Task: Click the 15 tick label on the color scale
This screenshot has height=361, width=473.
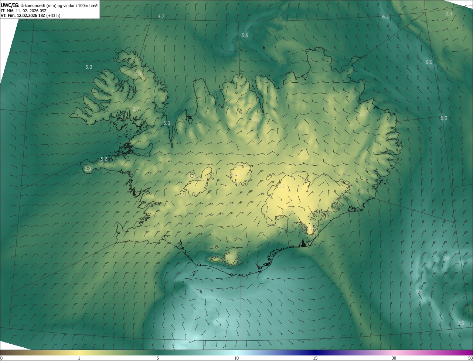Action: tap(315, 358)
